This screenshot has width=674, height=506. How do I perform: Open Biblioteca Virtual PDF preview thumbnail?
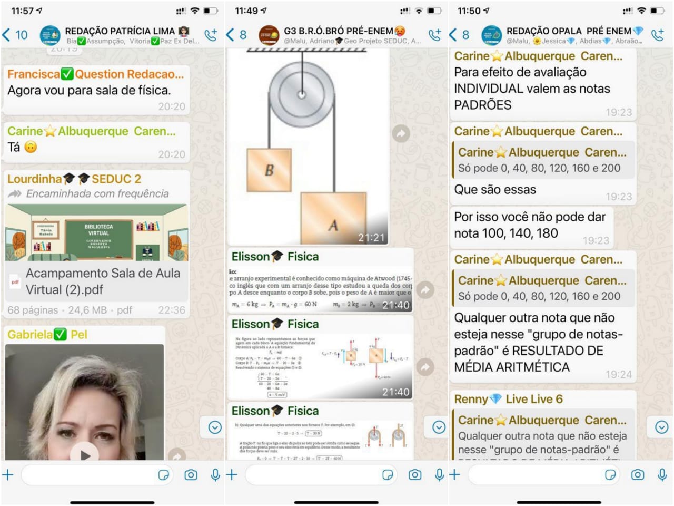(96, 232)
